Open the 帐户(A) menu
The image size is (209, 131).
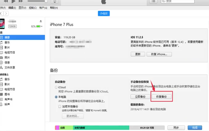click(x=43, y=8)
